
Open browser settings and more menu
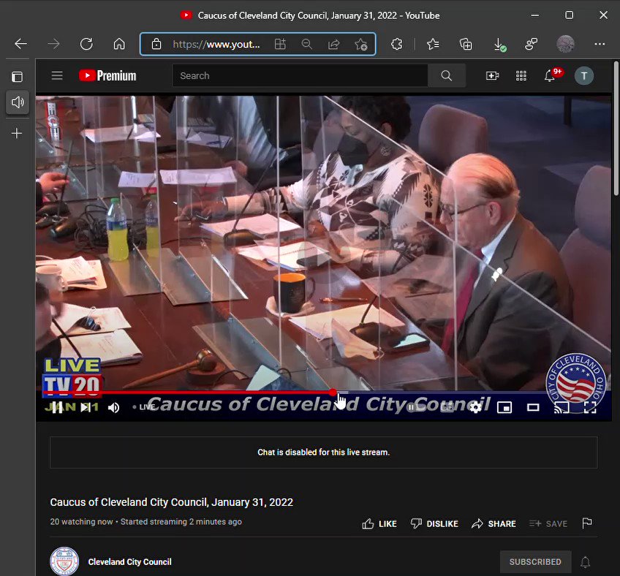(600, 44)
